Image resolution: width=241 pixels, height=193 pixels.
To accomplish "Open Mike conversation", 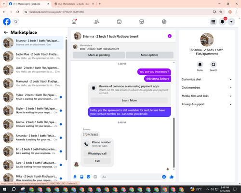I will 32,178.
